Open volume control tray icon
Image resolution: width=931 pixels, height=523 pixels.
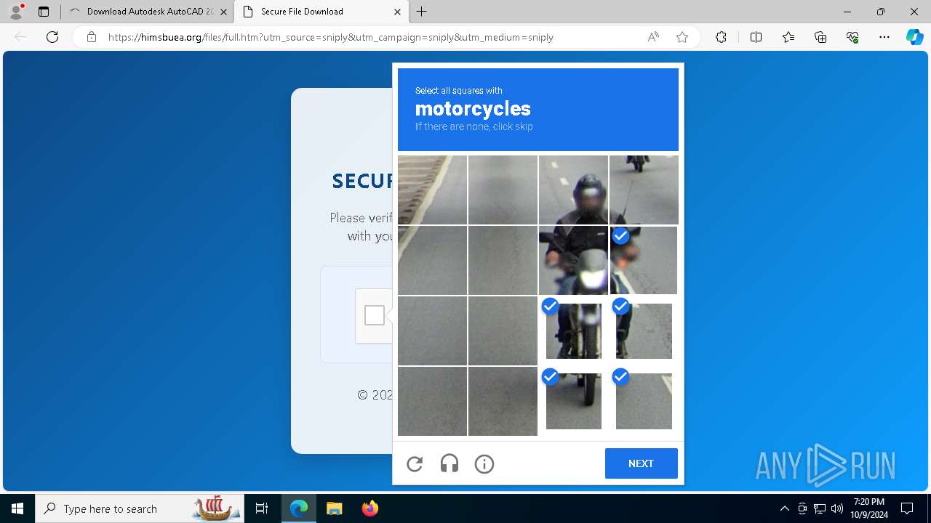click(837, 508)
